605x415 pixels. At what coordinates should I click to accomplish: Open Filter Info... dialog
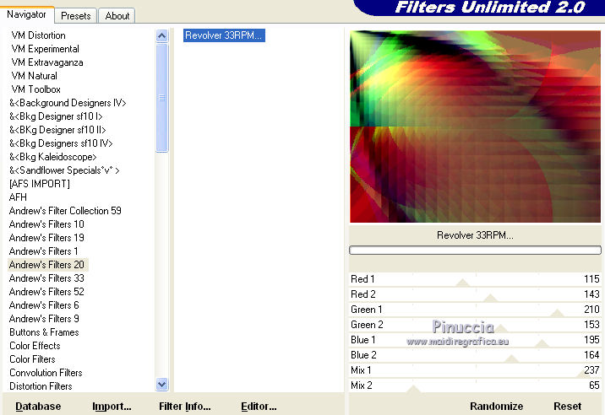tap(184, 406)
